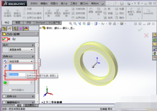Image resolution: width=157 pixels, height=111 pixels.
Task: Open the 工具(T) menu
Action: [74, 4]
